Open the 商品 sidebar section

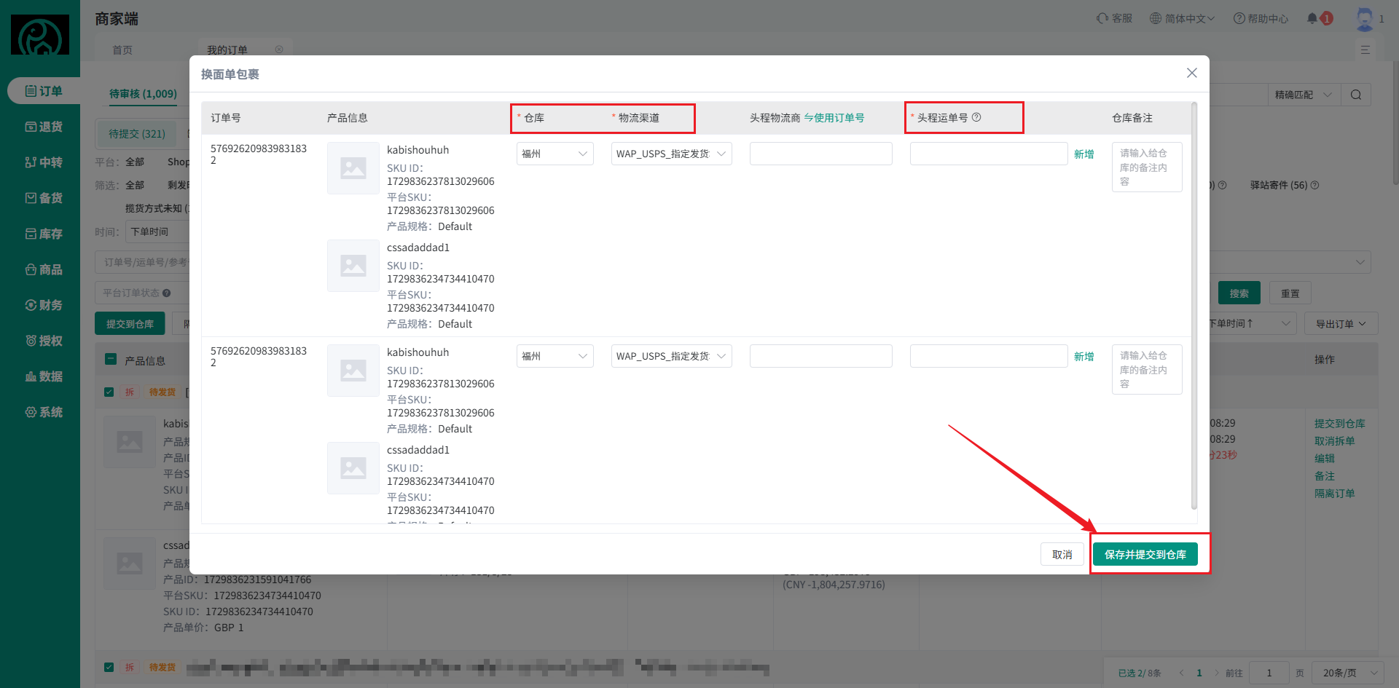pos(44,269)
